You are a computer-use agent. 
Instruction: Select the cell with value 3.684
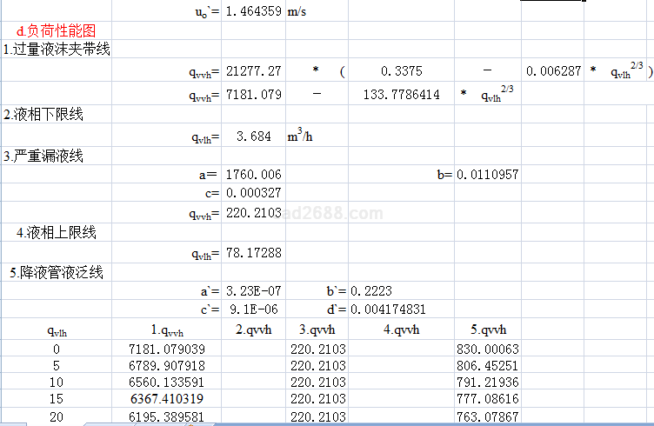[253, 136]
